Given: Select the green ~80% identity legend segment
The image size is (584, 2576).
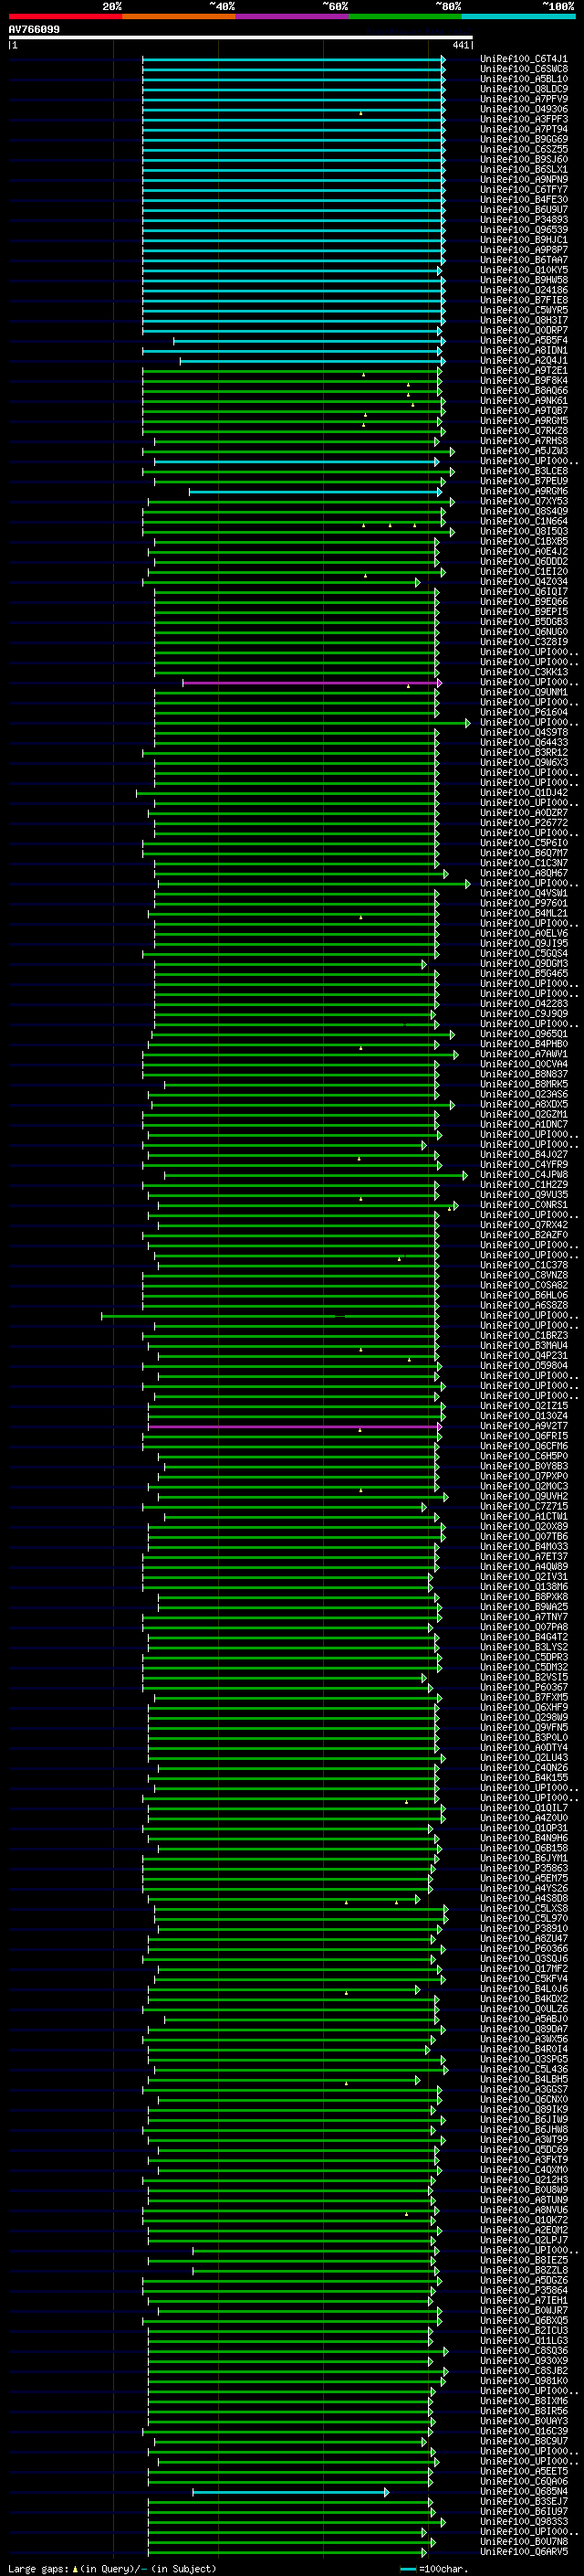Looking at the screenshot, I should 405,16.
